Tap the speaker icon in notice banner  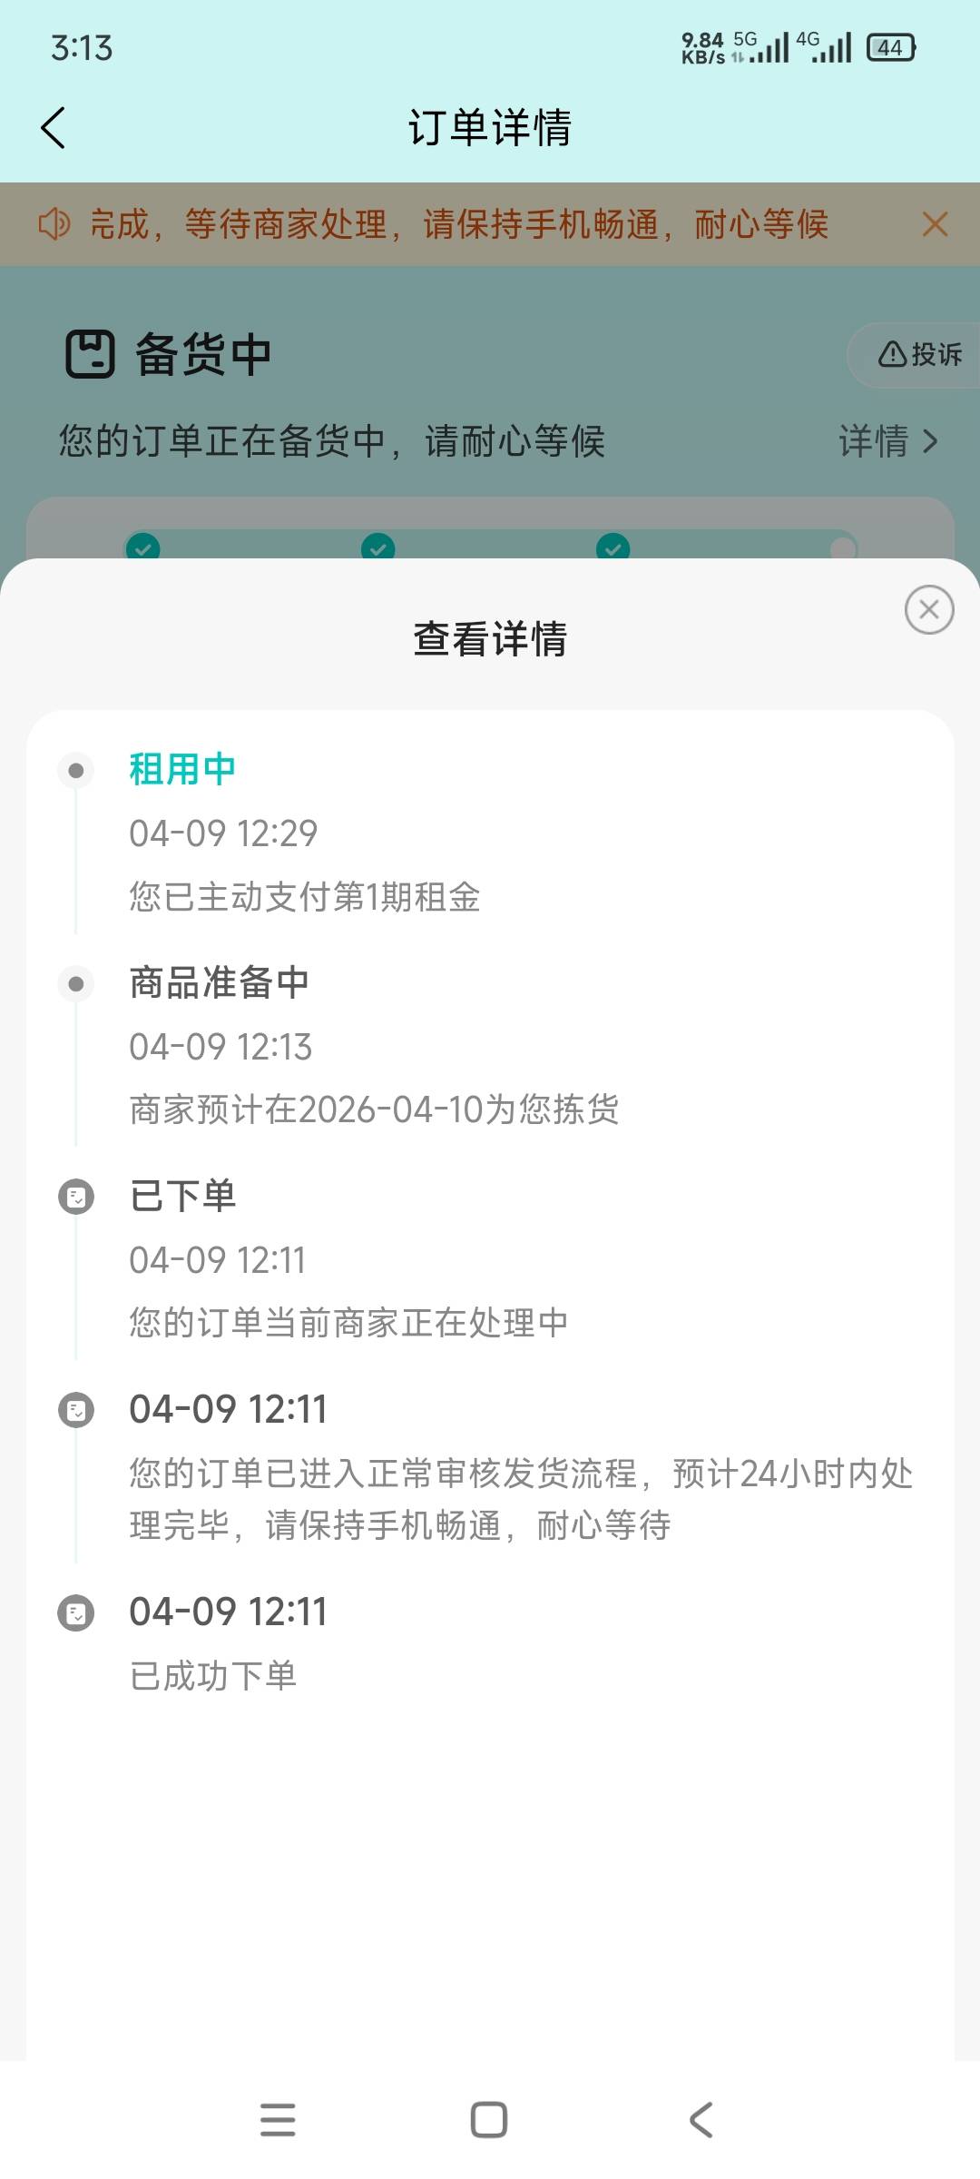pyautogui.click(x=54, y=223)
